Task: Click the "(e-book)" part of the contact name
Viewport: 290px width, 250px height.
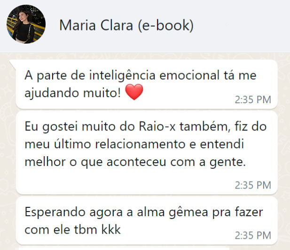Action: [165, 25]
